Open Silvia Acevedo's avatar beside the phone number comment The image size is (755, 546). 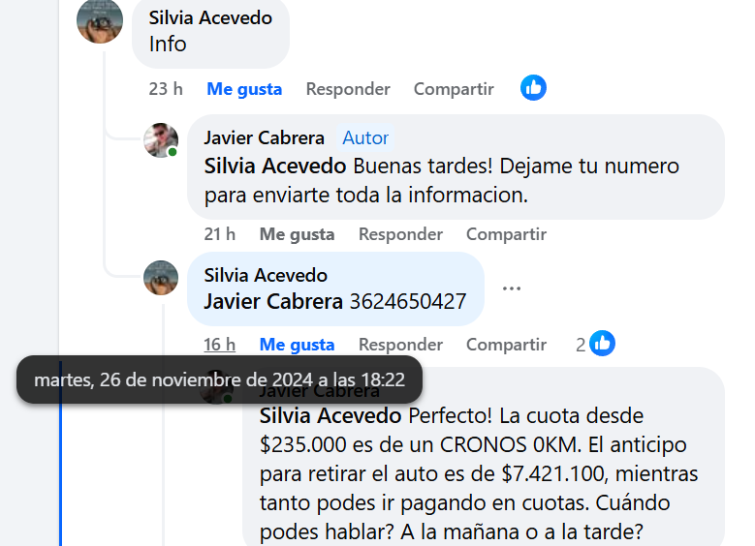[161, 278]
